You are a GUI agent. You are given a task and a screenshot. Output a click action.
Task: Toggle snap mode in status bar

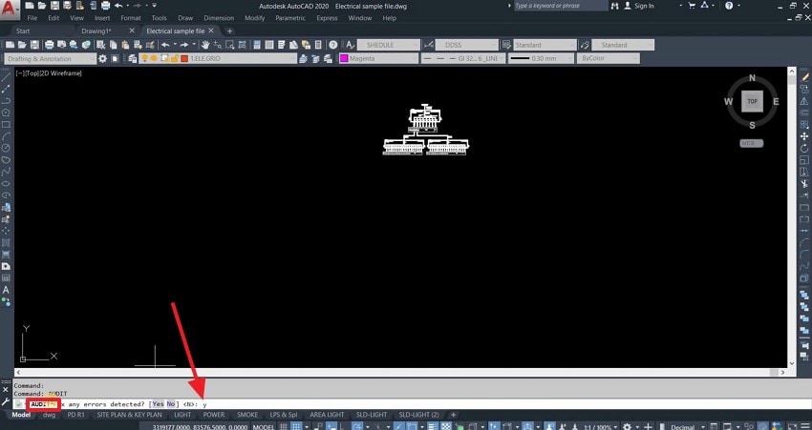(298, 426)
